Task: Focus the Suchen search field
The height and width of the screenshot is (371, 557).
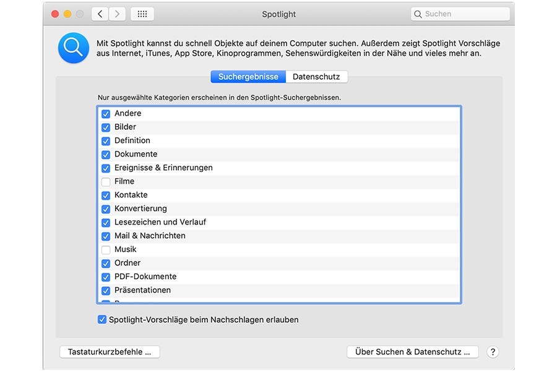Action: coord(464,14)
